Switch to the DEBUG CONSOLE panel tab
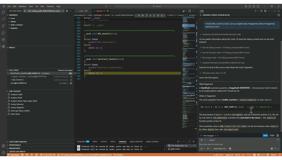The height and width of the screenshot is (160, 282). pos(152,141)
